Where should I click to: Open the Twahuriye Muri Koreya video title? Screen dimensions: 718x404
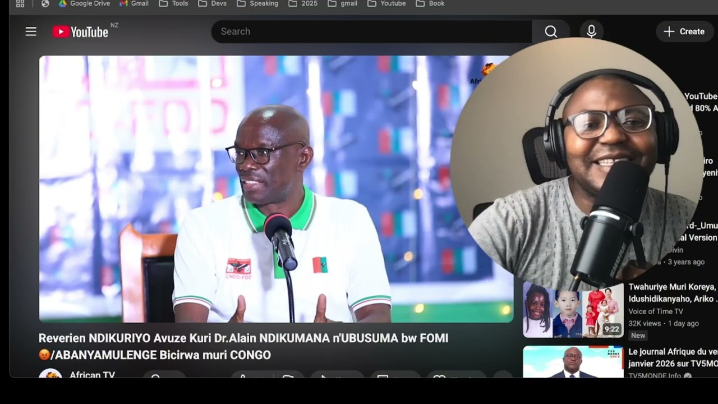click(x=673, y=293)
